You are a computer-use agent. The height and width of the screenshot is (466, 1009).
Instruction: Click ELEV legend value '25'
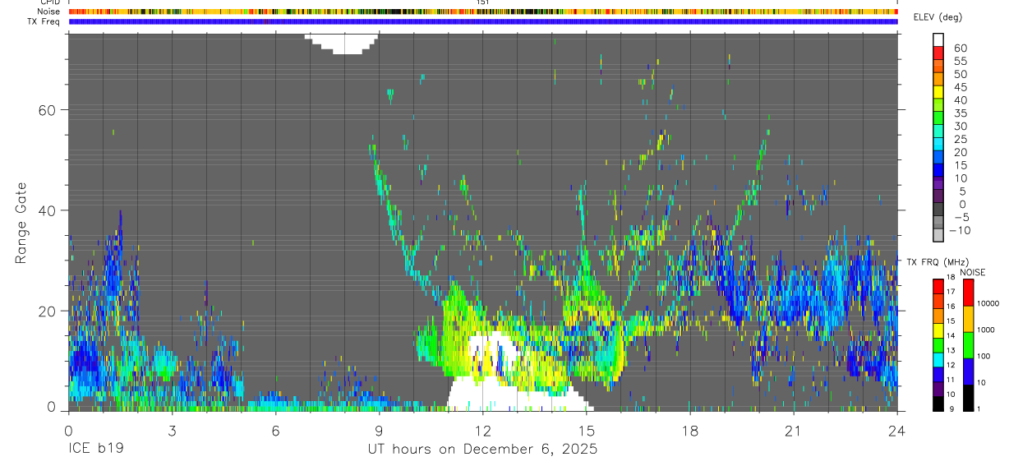tap(959, 140)
